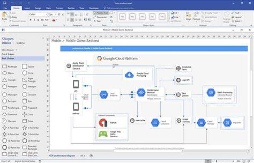Pick the Octagon shape
Screen dimensions: 254x163
pos(29,95)
